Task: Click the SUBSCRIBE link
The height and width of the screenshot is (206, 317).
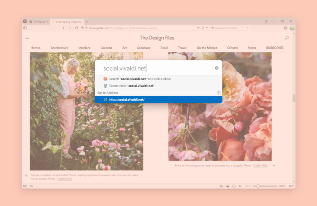Action: pyautogui.click(x=275, y=48)
